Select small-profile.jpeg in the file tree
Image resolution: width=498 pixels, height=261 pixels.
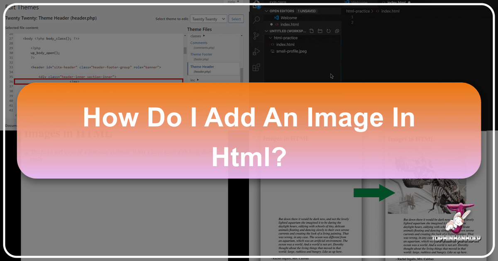[291, 51]
